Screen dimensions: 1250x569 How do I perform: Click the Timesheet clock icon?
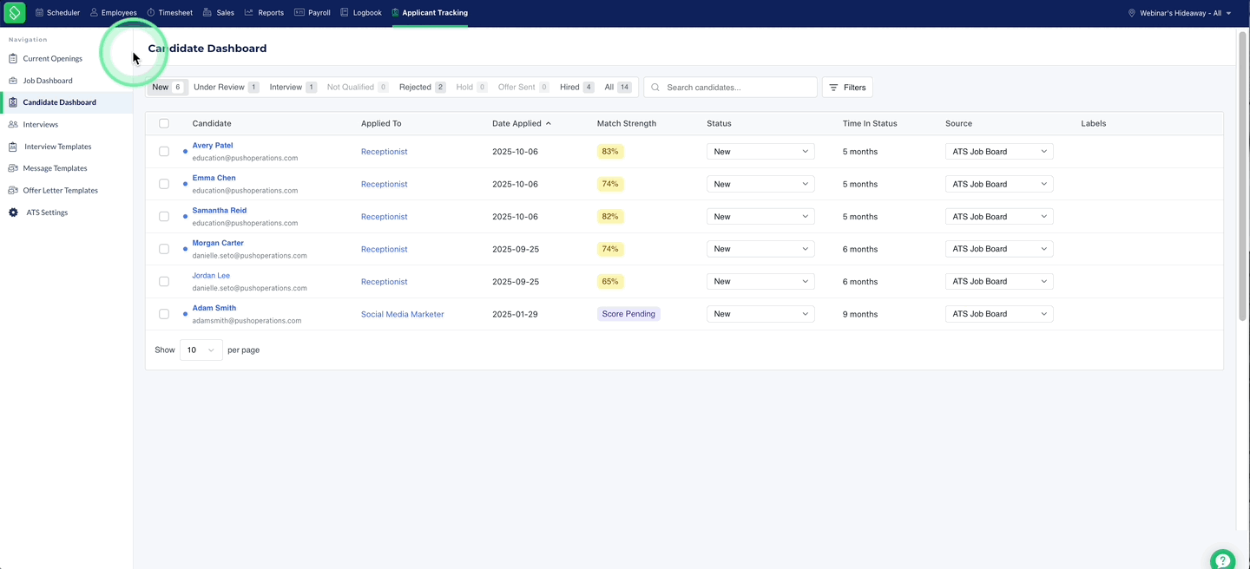151,13
